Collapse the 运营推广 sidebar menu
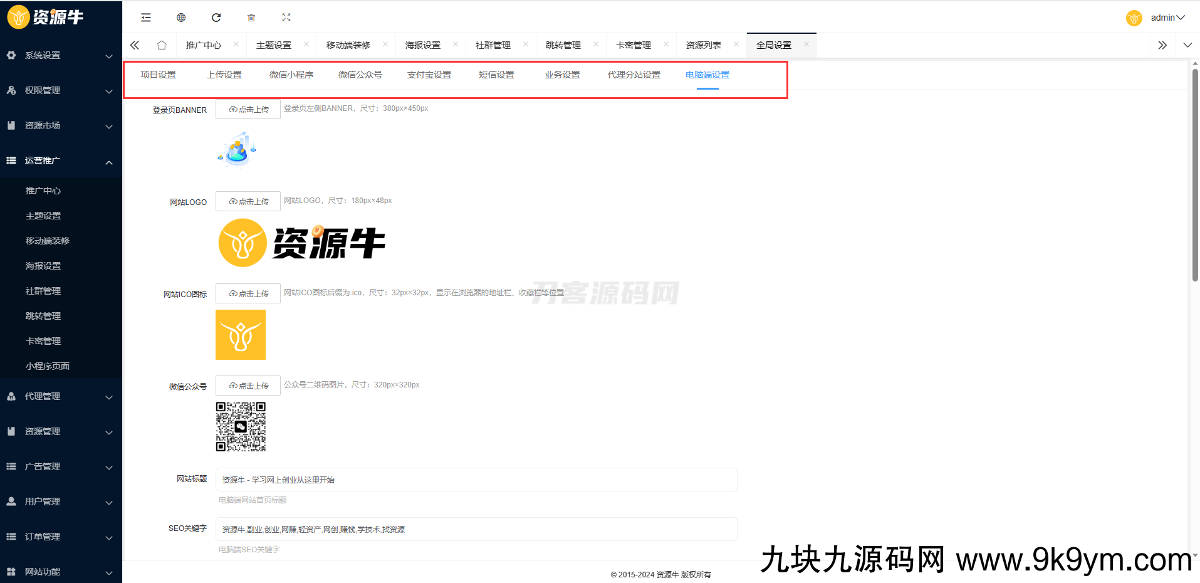Viewport: 1200px width, 583px height. (61, 160)
